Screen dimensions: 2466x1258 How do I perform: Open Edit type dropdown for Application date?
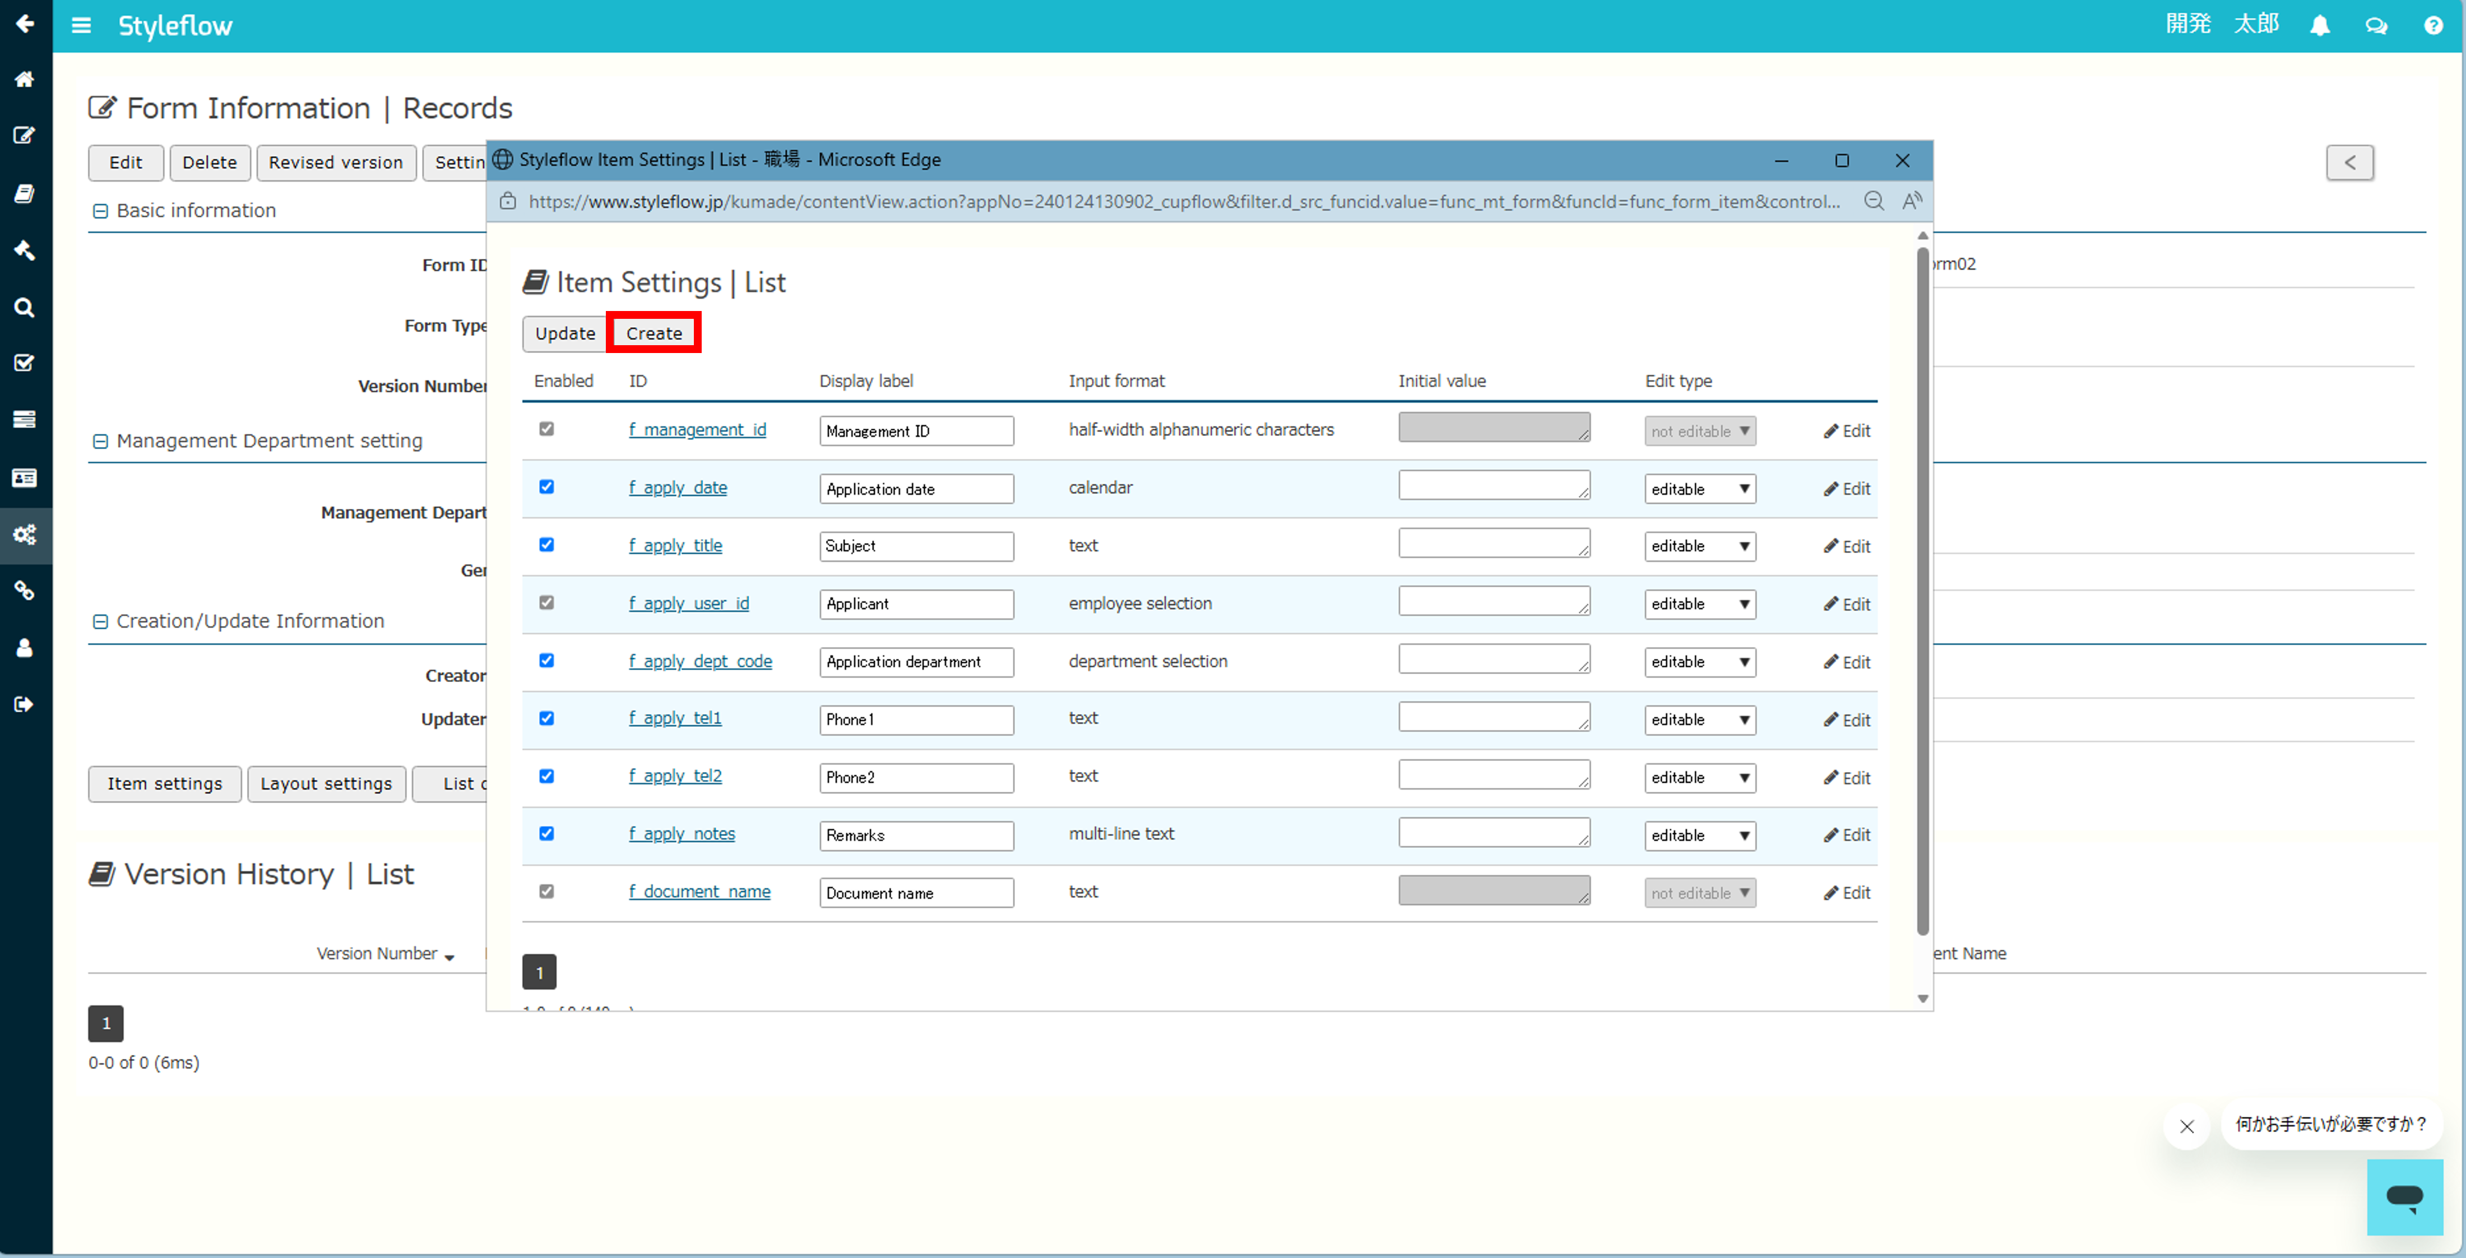[x=1700, y=489]
